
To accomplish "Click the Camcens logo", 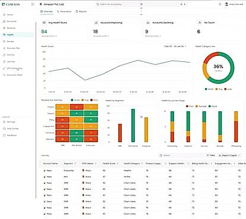I will point(11,4).
